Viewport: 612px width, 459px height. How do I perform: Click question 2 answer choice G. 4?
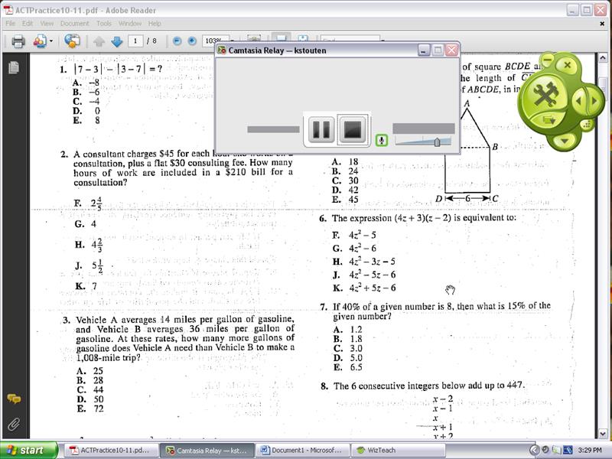(86, 224)
